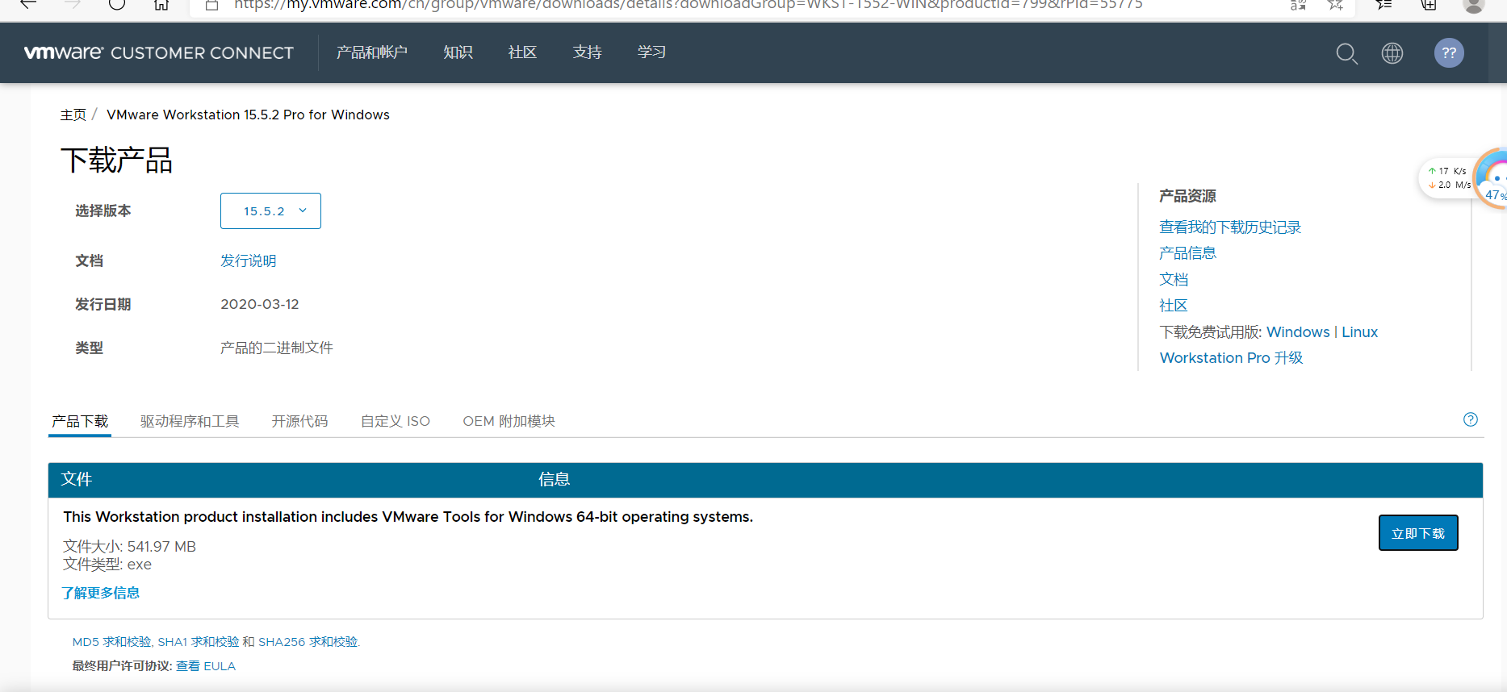This screenshot has height=692, width=1507.
Task: Go to browser home page icon
Action: (x=161, y=4)
